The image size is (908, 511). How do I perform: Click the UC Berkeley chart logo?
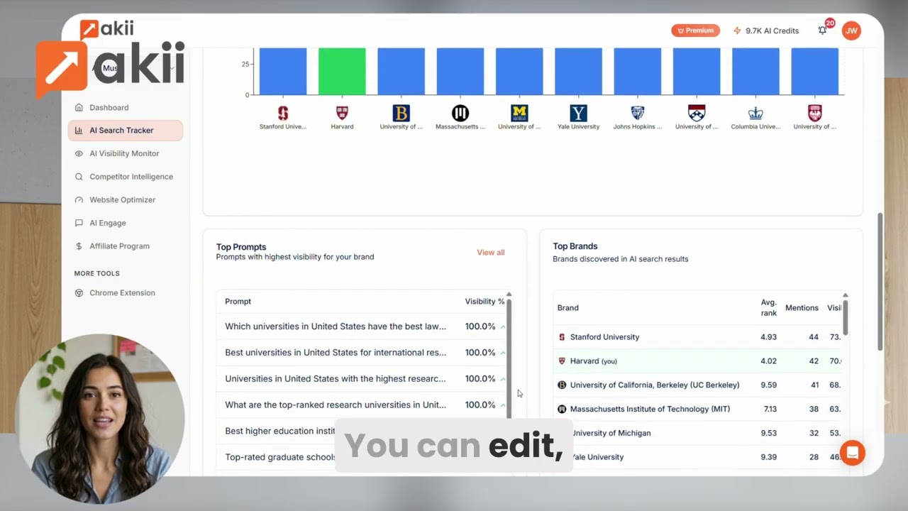tap(401, 113)
